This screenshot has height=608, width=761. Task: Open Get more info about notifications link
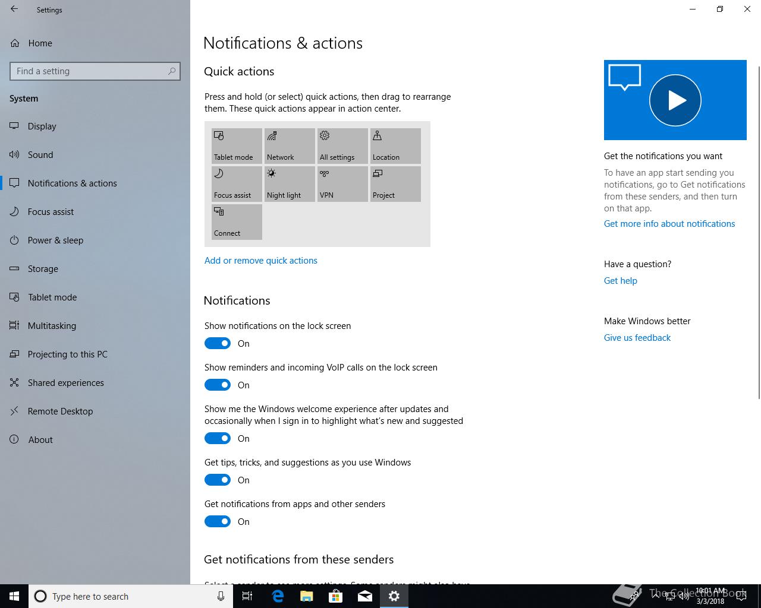(669, 224)
